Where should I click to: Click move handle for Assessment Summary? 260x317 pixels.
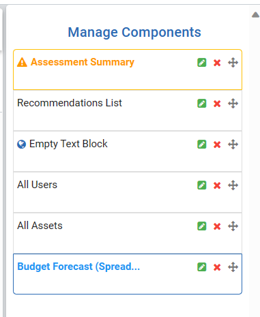[x=233, y=63]
